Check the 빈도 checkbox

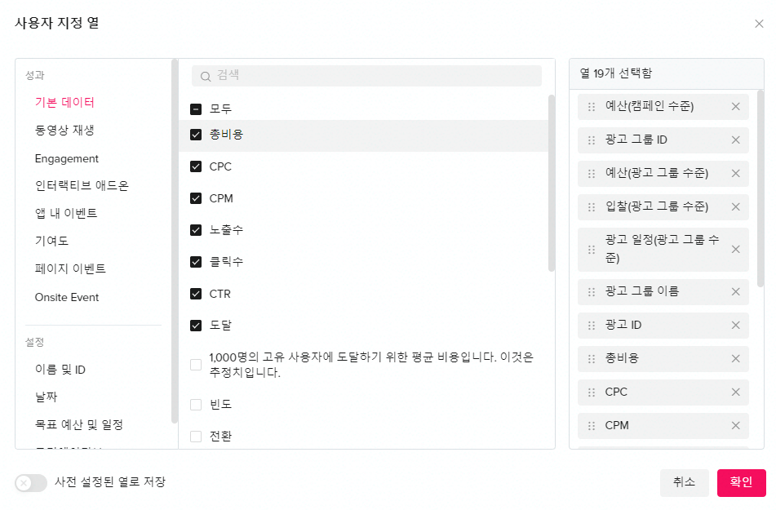pyautogui.click(x=196, y=405)
